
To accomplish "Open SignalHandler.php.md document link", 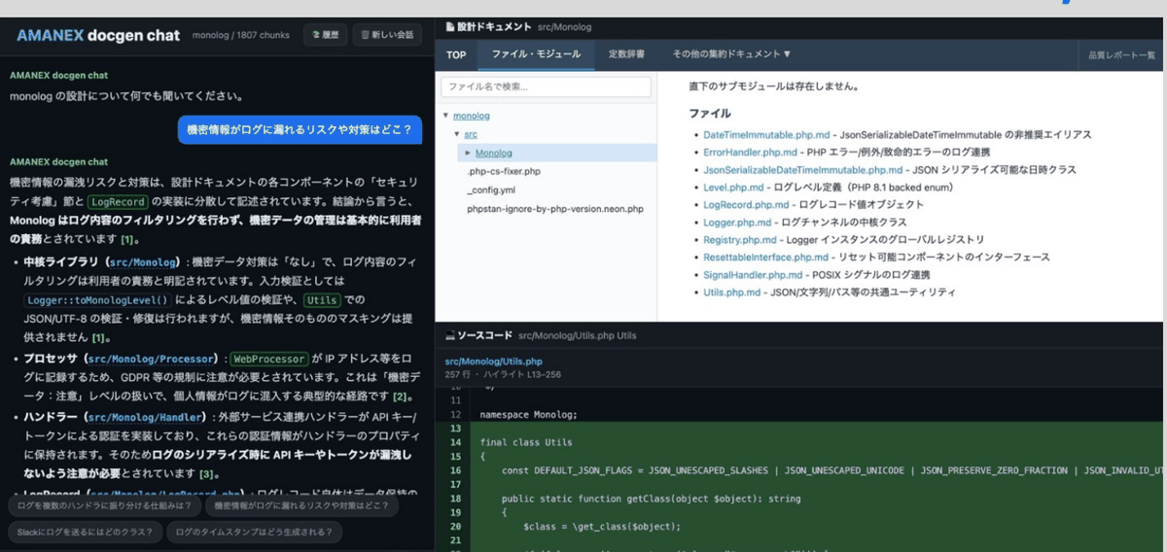I will coord(754,275).
